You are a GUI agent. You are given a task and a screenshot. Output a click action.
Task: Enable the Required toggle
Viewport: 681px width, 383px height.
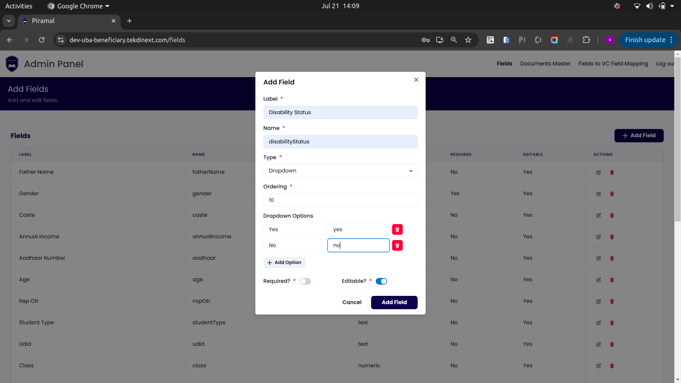click(305, 281)
